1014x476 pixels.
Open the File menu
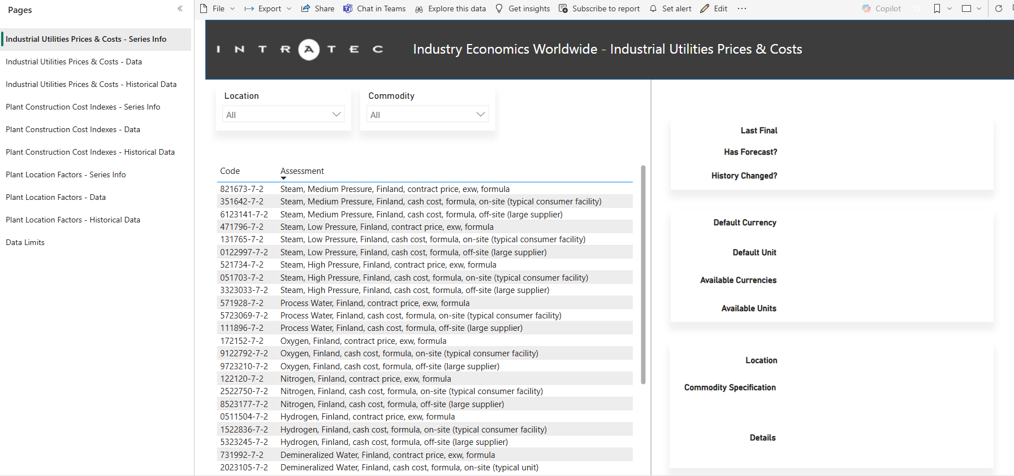(x=217, y=8)
